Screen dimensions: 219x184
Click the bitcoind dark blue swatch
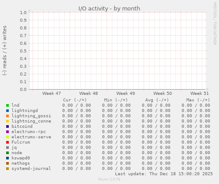(7, 126)
